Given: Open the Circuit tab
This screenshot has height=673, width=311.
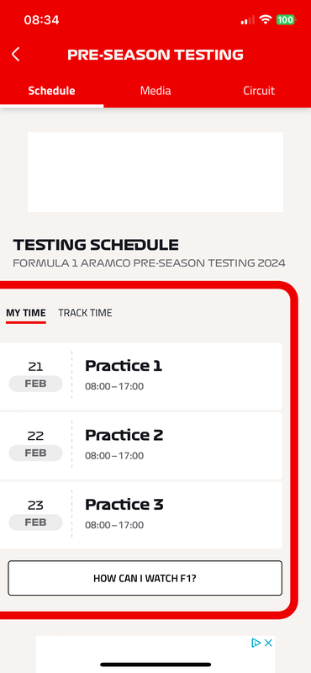Looking at the screenshot, I should click(x=259, y=91).
